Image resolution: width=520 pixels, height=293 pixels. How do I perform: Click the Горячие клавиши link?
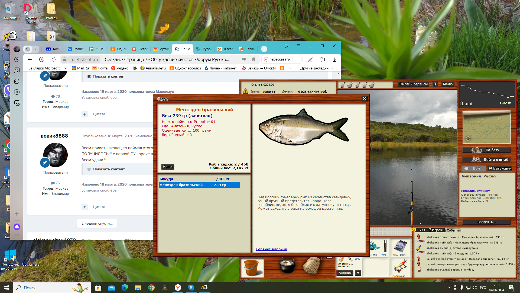[271, 249]
